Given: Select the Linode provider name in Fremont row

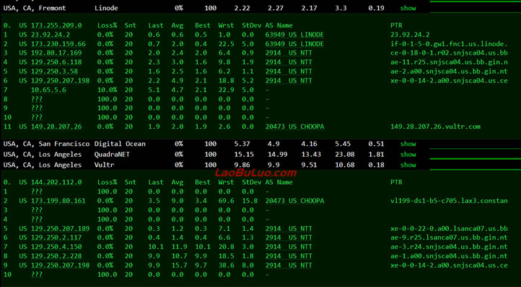Looking at the screenshot, I should tap(106, 8).
